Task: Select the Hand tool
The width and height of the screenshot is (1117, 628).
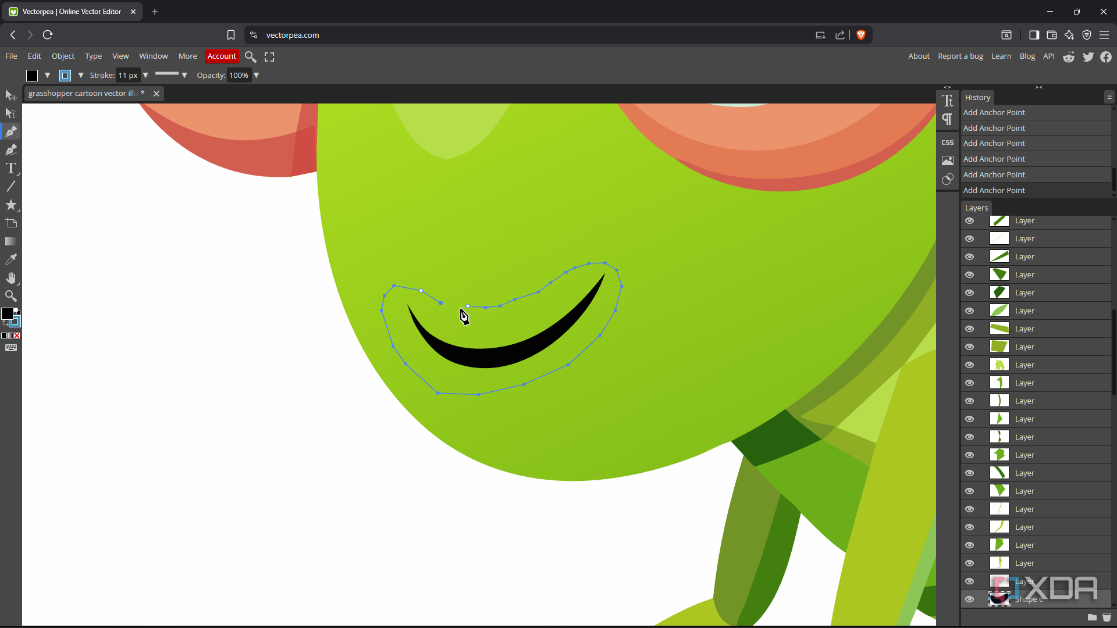Action: point(10,278)
